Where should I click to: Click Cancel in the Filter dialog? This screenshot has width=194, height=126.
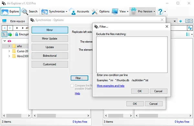158,91
